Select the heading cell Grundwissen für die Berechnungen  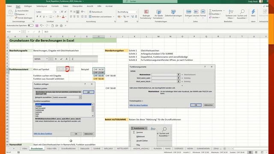[x=63, y=41]
